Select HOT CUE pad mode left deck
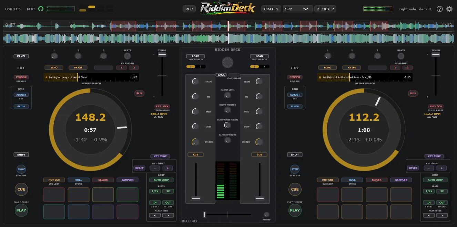Screen dimensions: 457x227 coord(54,180)
